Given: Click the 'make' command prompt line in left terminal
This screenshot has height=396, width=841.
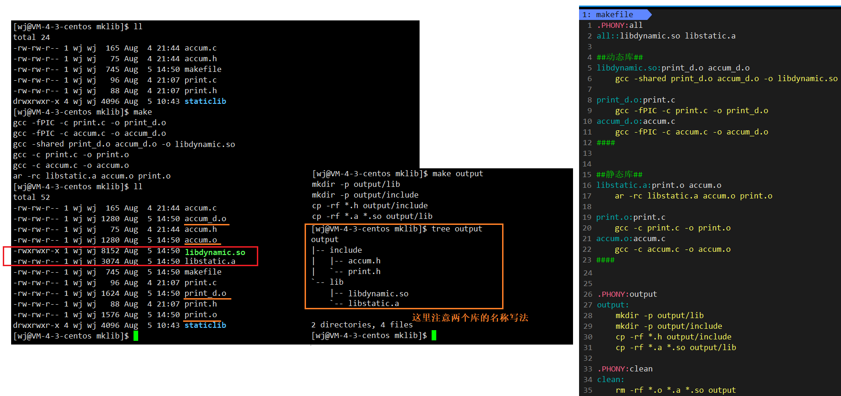Looking at the screenshot, I should pyautogui.click(x=83, y=112).
